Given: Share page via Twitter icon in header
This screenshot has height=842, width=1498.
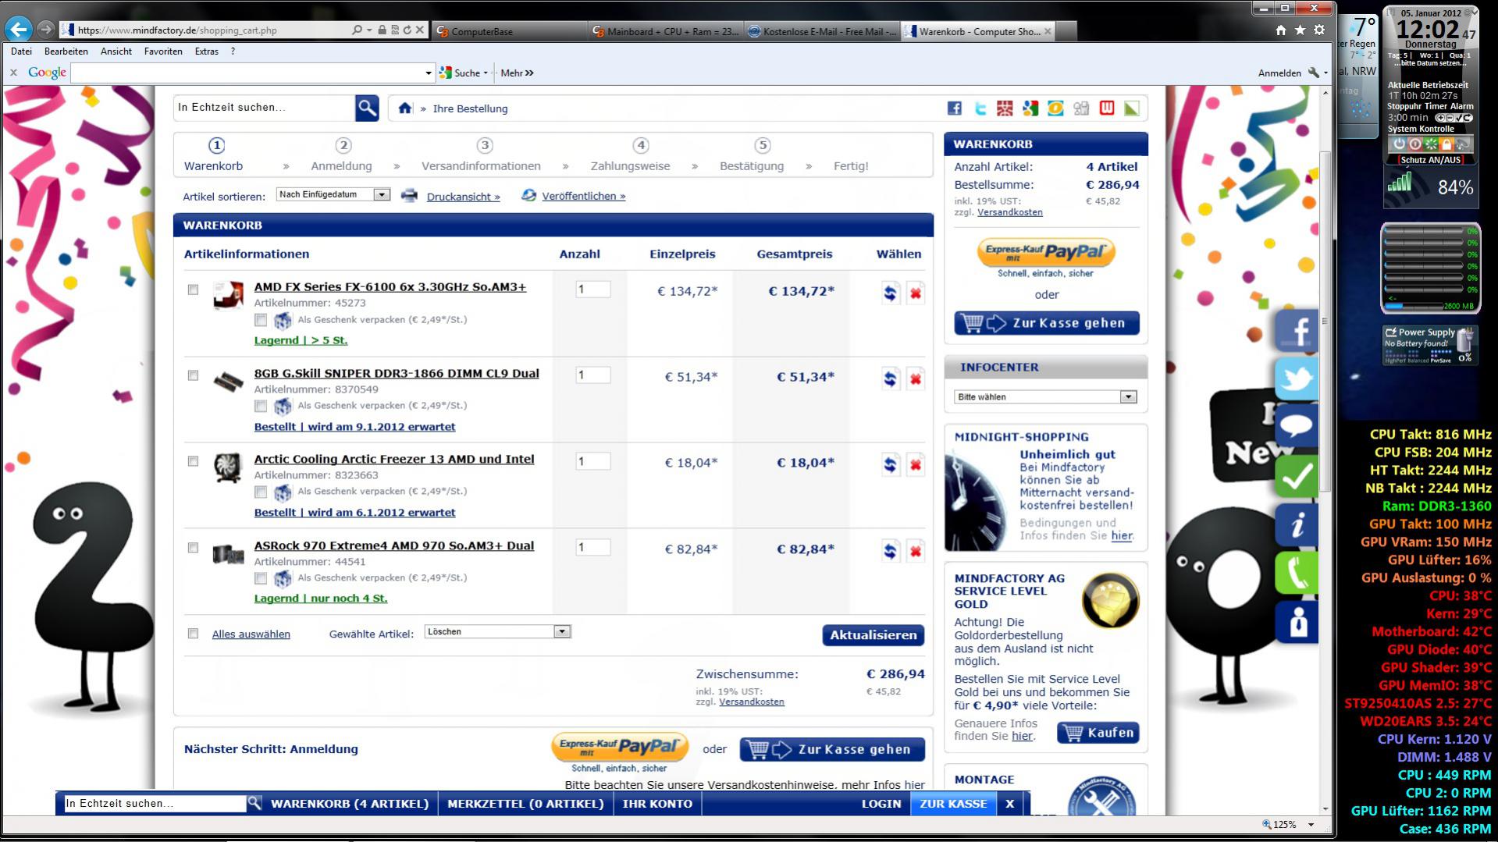Looking at the screenshot, I should [x=980, y=108].
